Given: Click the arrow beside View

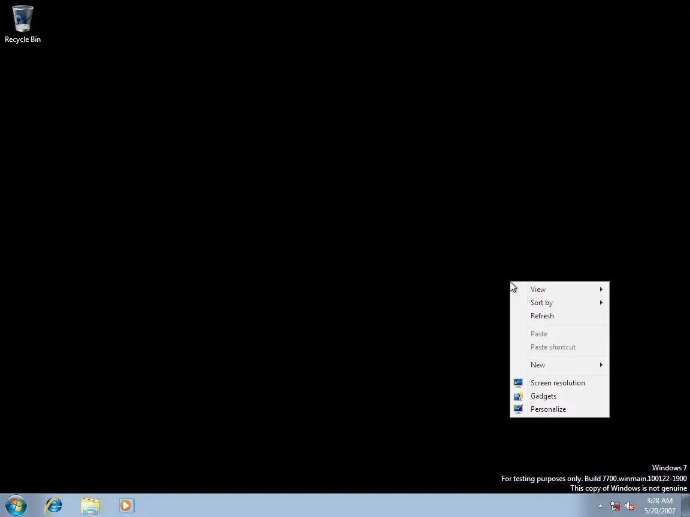Looking at the screenshot, I should tap(601, 289).
